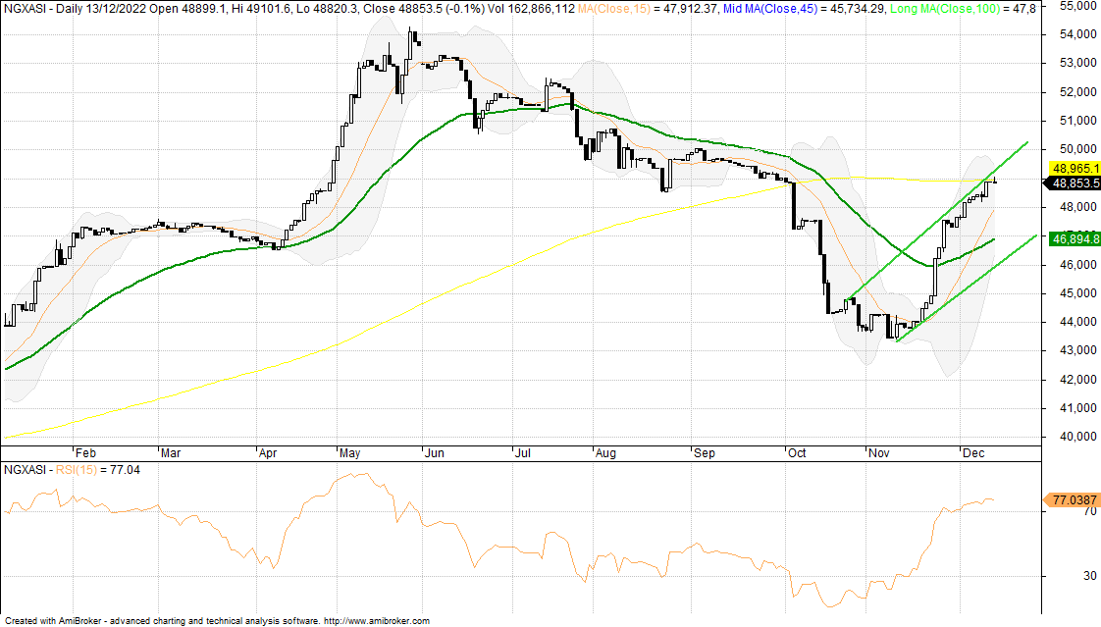The image size is (1101, 627).
Task: Click the black 48,853.5 last price tag
Action: click(x=1075, y=183)
